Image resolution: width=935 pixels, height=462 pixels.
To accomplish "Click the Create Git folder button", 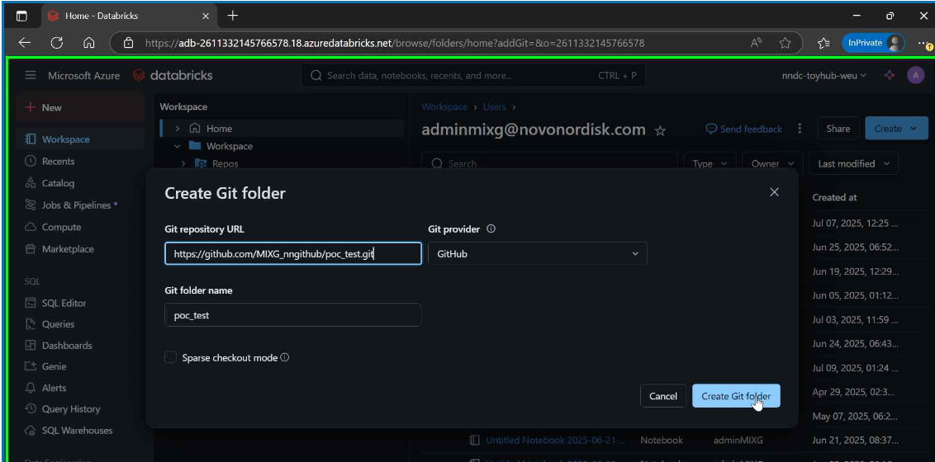I will [736, 396].
